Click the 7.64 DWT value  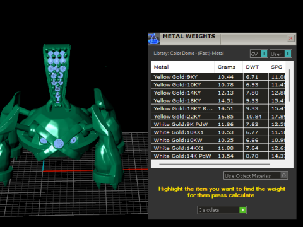(x=252, y=148)
